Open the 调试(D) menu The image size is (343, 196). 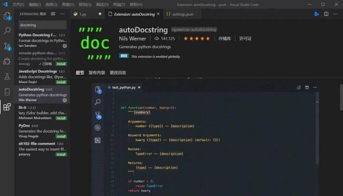(102, 4)
